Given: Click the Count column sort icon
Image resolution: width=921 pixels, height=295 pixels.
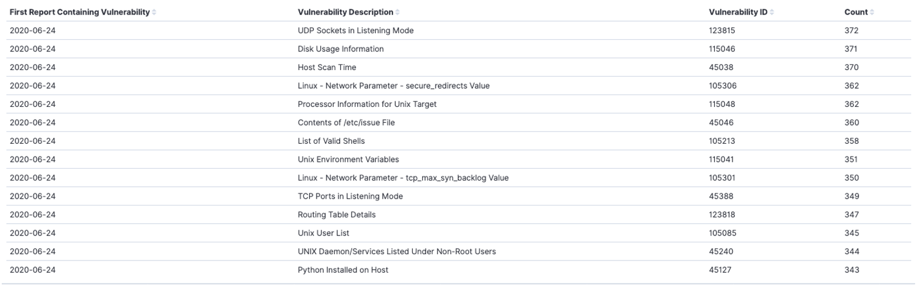Looking at the screenshot, I should 872,12.
